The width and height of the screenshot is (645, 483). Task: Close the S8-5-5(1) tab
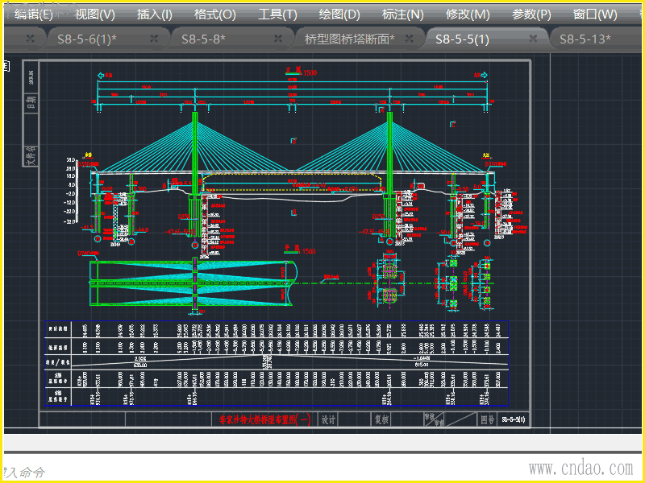pos(533,39)
